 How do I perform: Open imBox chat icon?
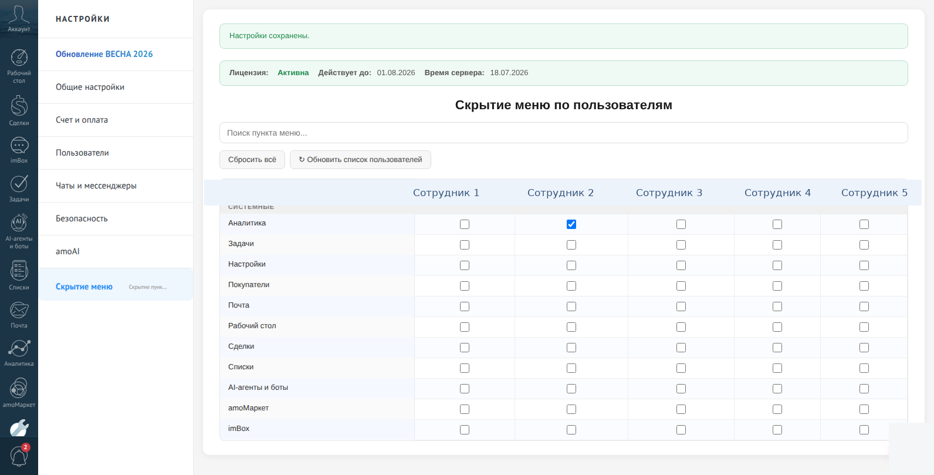(x=19, y=150)
